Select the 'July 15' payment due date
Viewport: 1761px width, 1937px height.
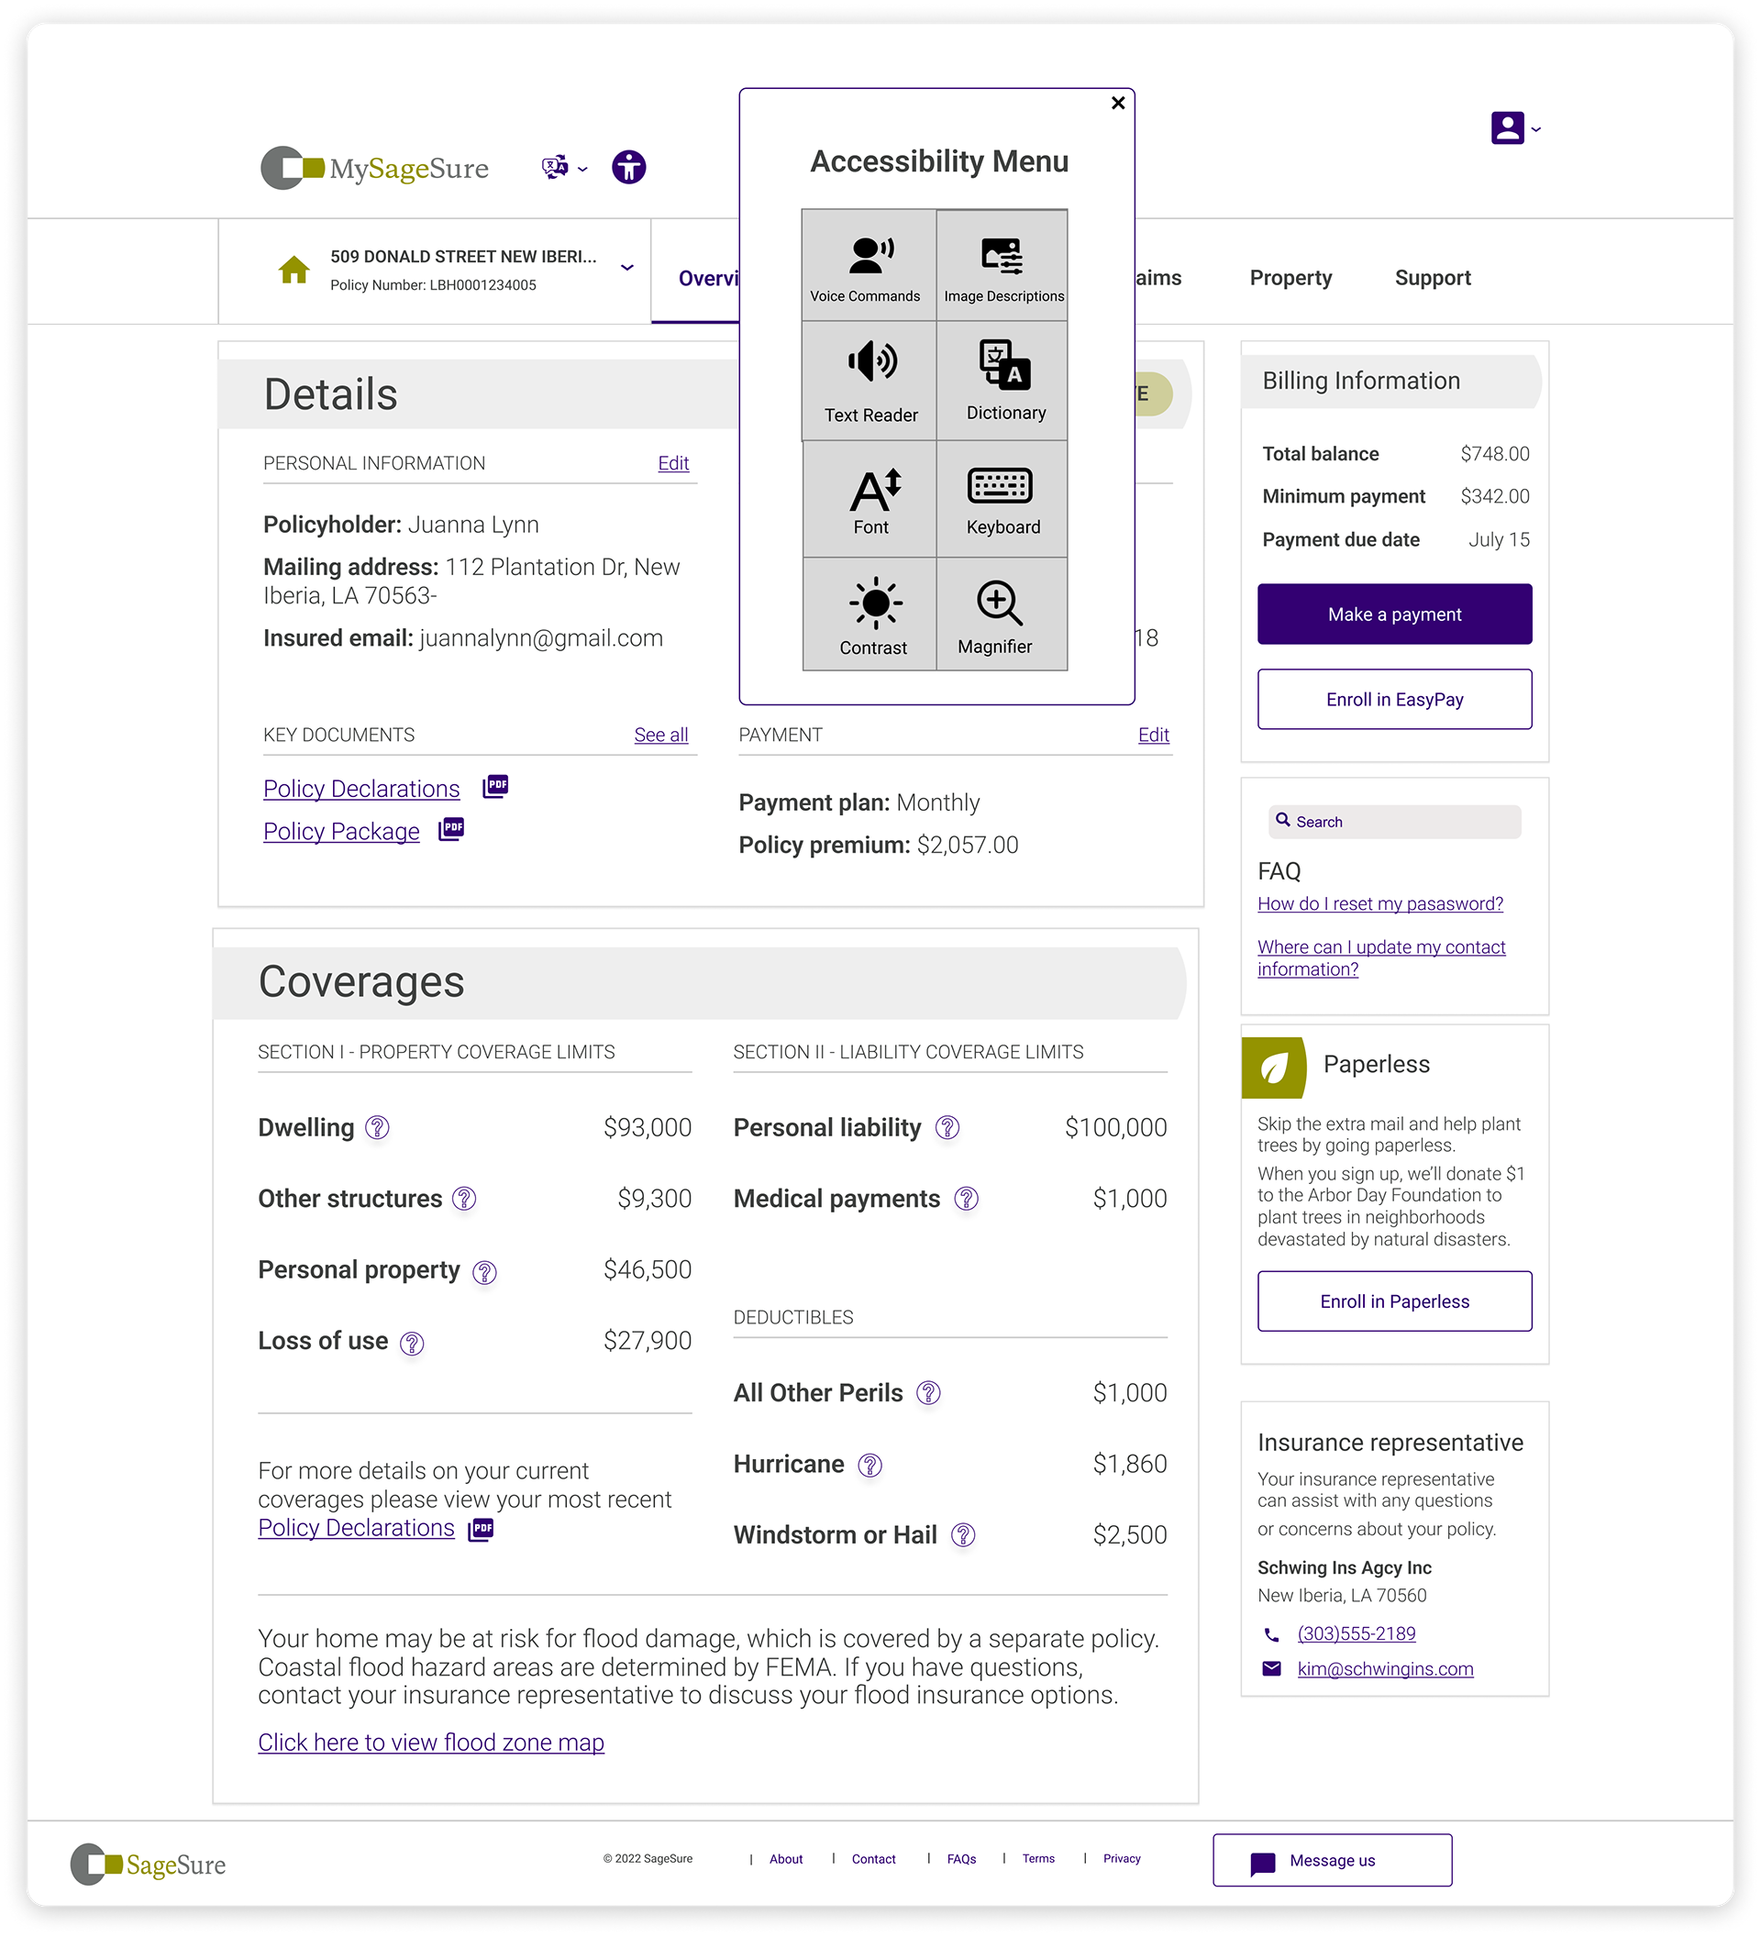(1498, 540)
